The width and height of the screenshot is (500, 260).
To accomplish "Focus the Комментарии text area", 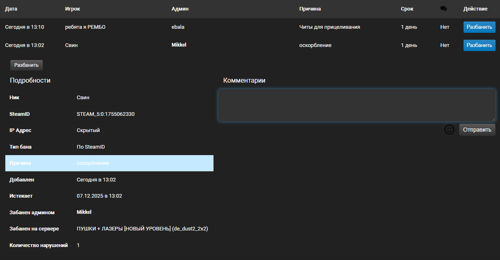I will (x=357, y=105).
